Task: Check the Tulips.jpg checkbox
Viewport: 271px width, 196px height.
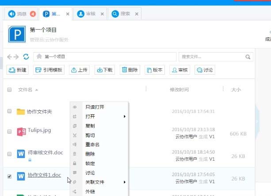Action: [9, 132]
